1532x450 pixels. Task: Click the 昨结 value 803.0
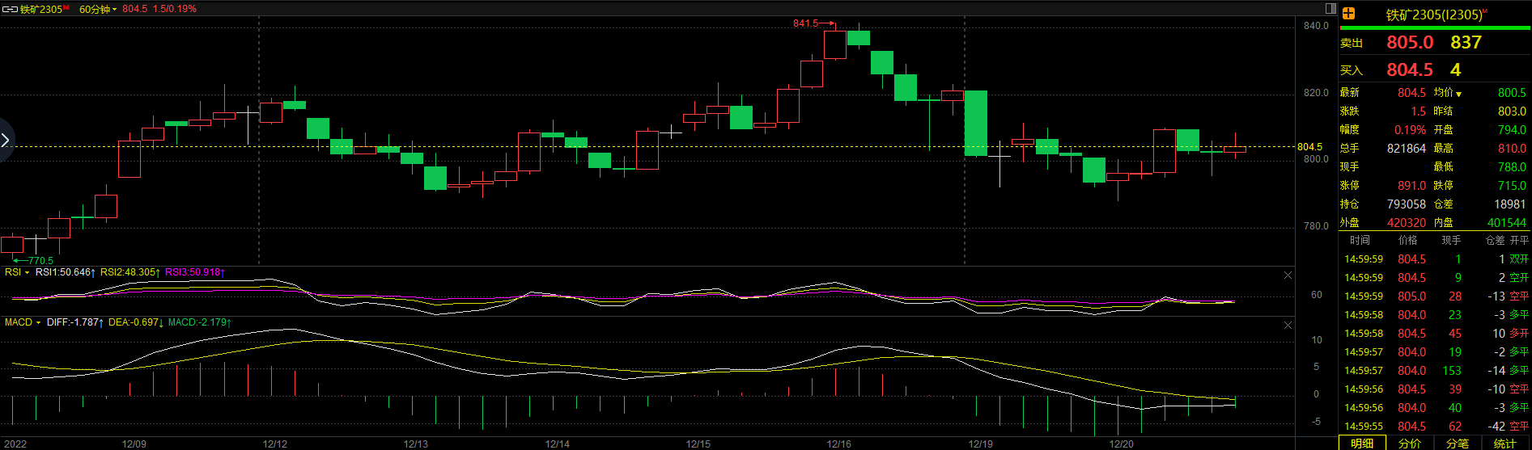[x=1512, y=111]
